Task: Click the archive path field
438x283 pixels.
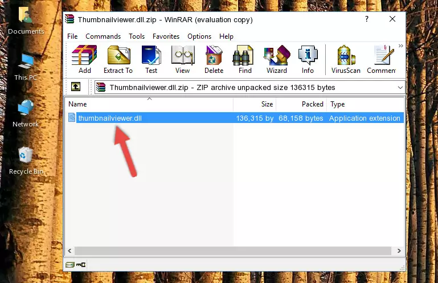Action: tap(249, 88)
